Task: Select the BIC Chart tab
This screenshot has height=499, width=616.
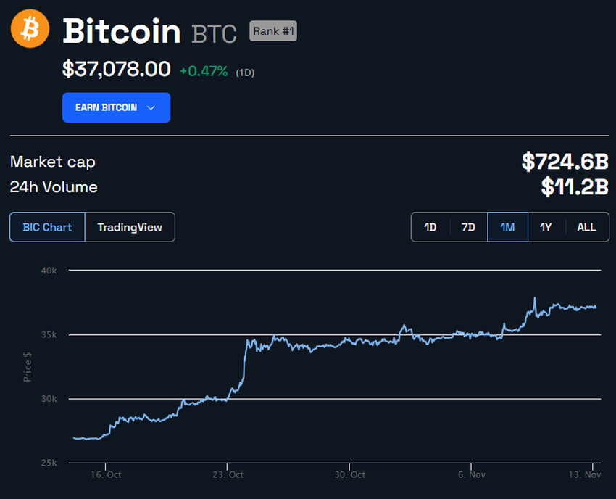Action: point(46,226)
